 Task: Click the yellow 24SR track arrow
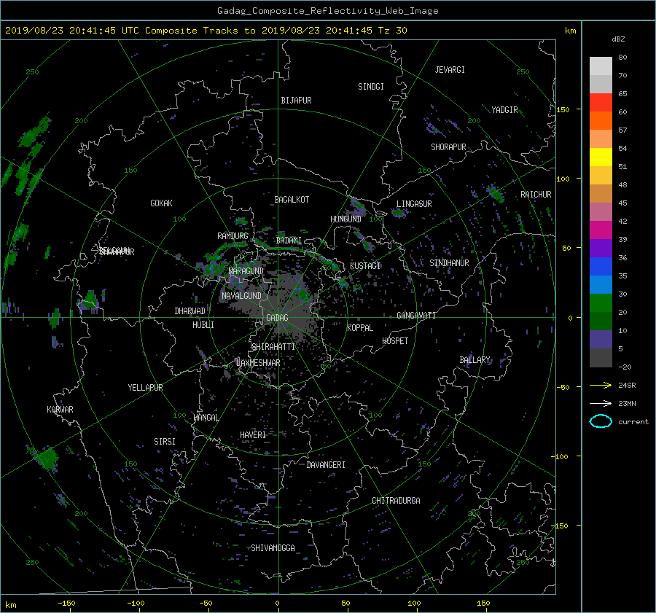click(x=601, y=385)
